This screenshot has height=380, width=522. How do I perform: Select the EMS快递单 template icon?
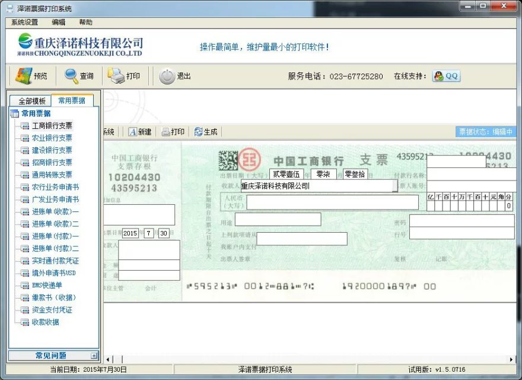tap(25, 286)
